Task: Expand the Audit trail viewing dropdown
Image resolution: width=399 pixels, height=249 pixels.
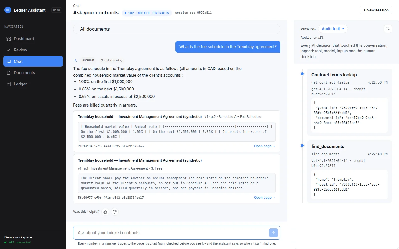Action: [333, 29]
